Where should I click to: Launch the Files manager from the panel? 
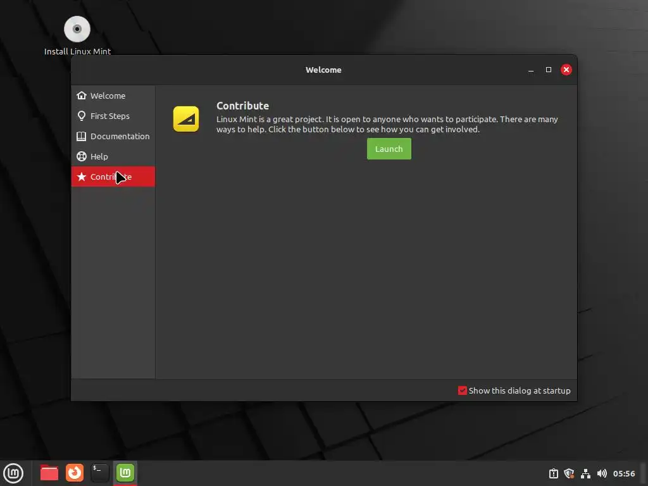(x=49, y=473)
